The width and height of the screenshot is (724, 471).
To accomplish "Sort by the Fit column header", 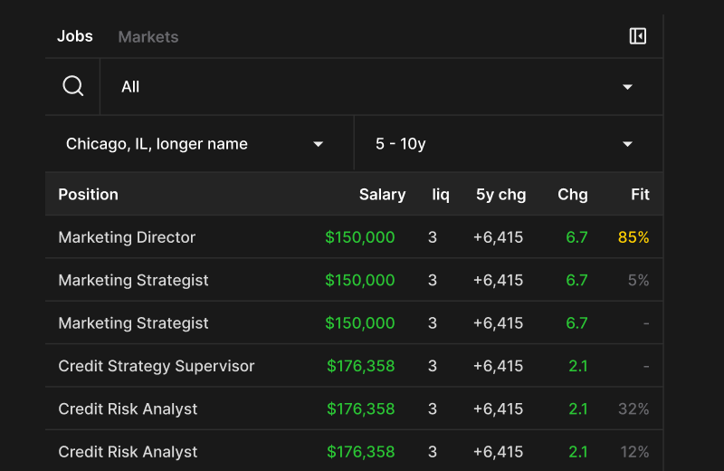I will coord(640,194).
